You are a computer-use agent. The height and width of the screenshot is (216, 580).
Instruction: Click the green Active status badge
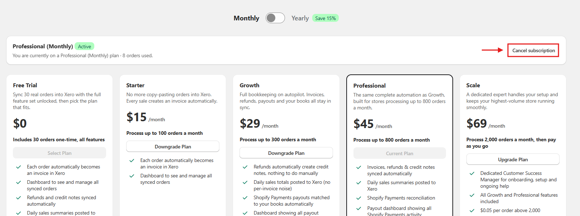(x=84, y=46)
